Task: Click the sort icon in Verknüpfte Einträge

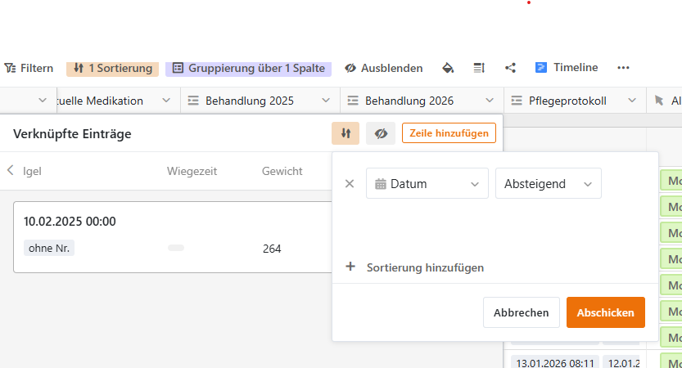Action: click(346, 133)
